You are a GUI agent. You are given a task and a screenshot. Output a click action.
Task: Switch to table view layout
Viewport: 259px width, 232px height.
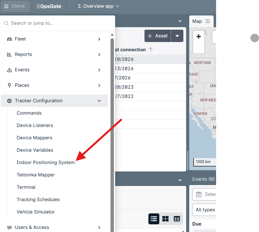click(x=177, y=219)
